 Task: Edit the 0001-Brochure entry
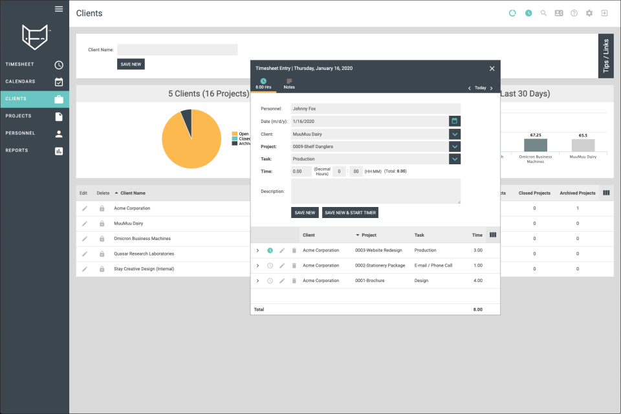tap(282, 281)
